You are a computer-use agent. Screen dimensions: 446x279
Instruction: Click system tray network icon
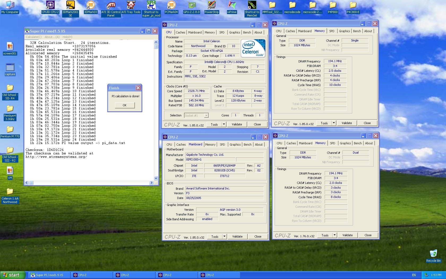coord(426,275)
